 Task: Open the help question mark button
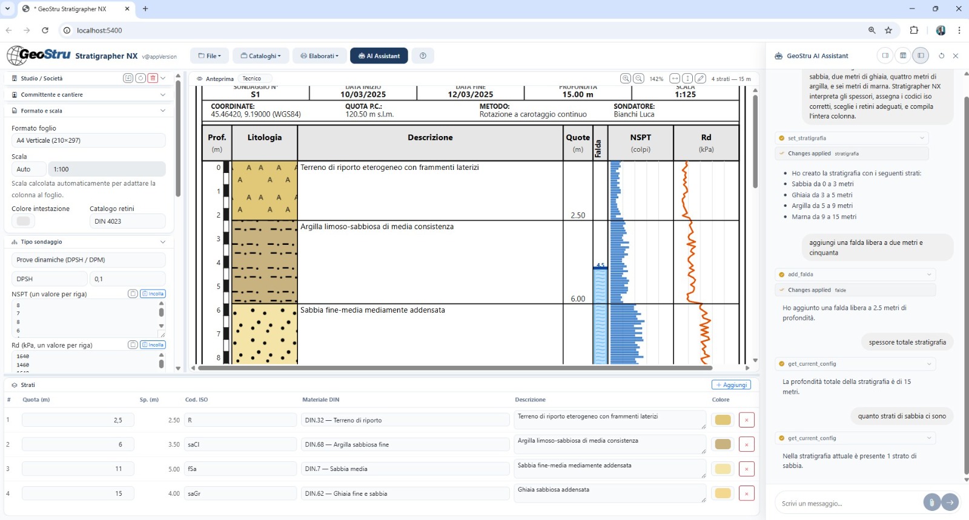[423, 56]
